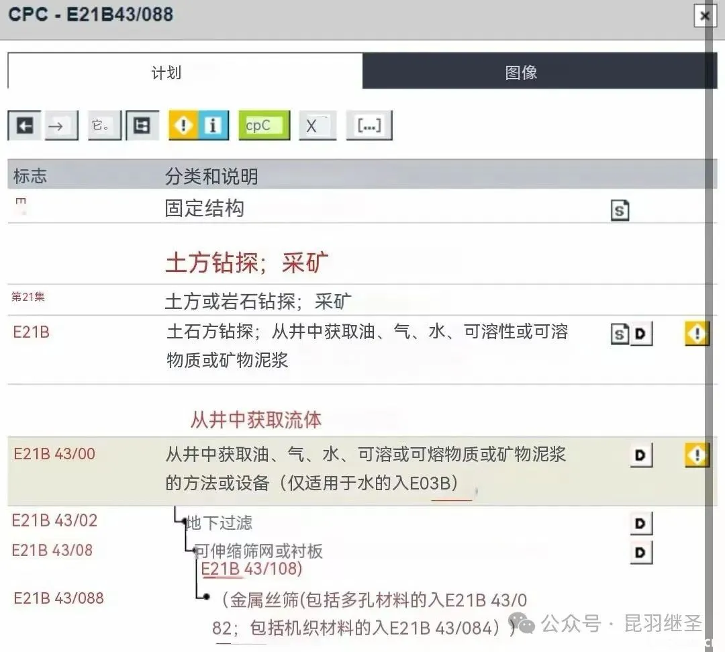The image size is (725, 652).
Task: Open the E21B 43/088 classification link
Action: [59, 598]
